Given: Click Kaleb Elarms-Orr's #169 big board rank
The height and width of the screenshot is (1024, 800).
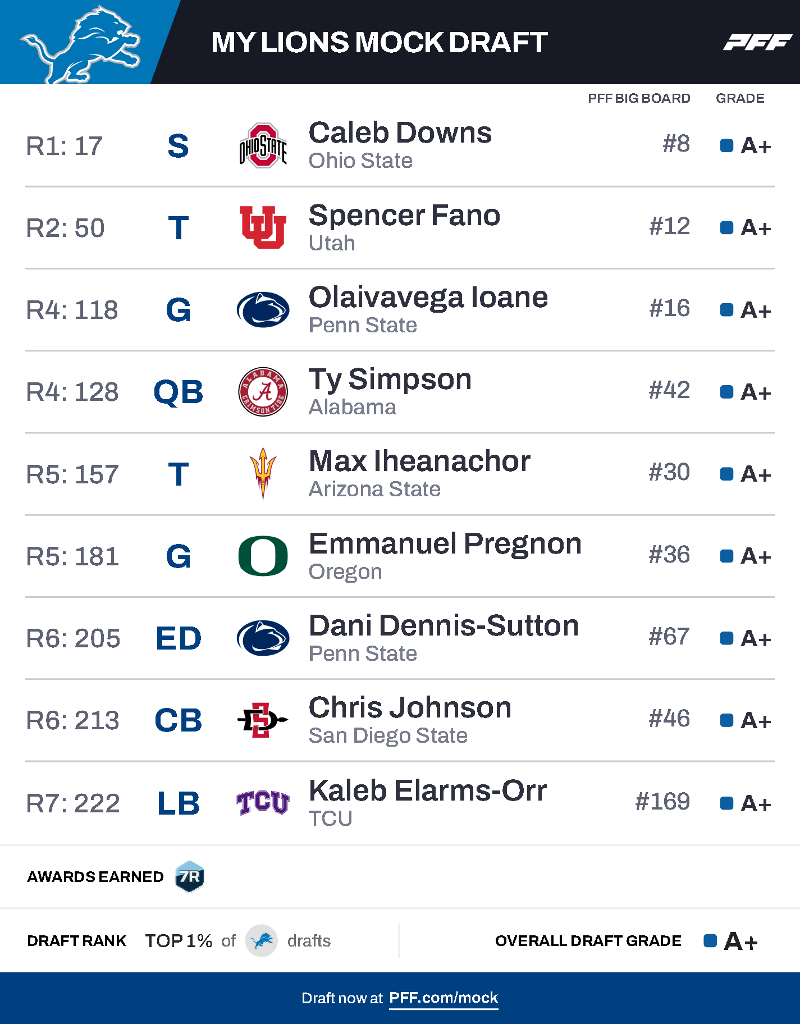Looking at the screenshot, I should click(x=662, y=802).
